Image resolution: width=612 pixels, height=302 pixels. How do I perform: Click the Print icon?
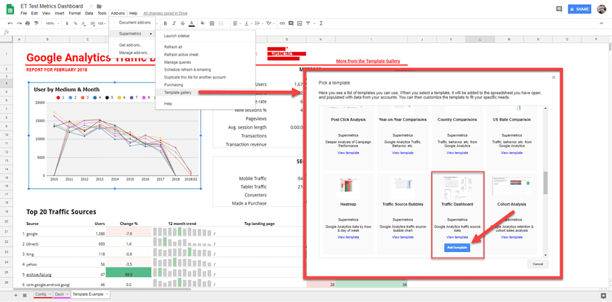[x=28, y=24]
